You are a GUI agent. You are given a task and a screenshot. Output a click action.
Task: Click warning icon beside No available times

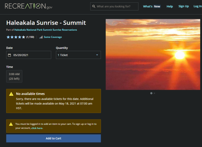[x=11, y=94]
